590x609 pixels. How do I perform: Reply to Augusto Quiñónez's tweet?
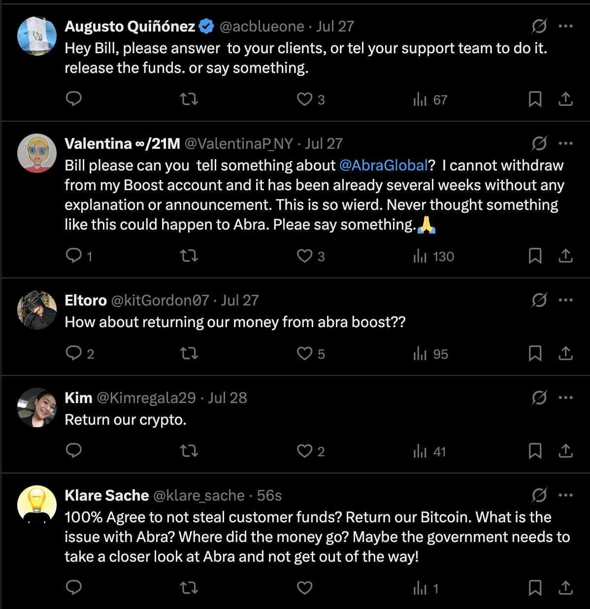point(74,99)
